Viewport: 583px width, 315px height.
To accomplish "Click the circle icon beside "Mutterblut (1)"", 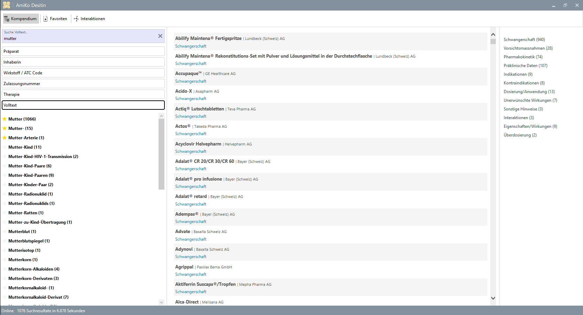I will pos(5,231).
